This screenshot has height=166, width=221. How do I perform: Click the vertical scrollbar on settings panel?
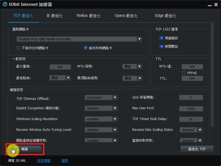pyautogui.click(x=212, y=75)
